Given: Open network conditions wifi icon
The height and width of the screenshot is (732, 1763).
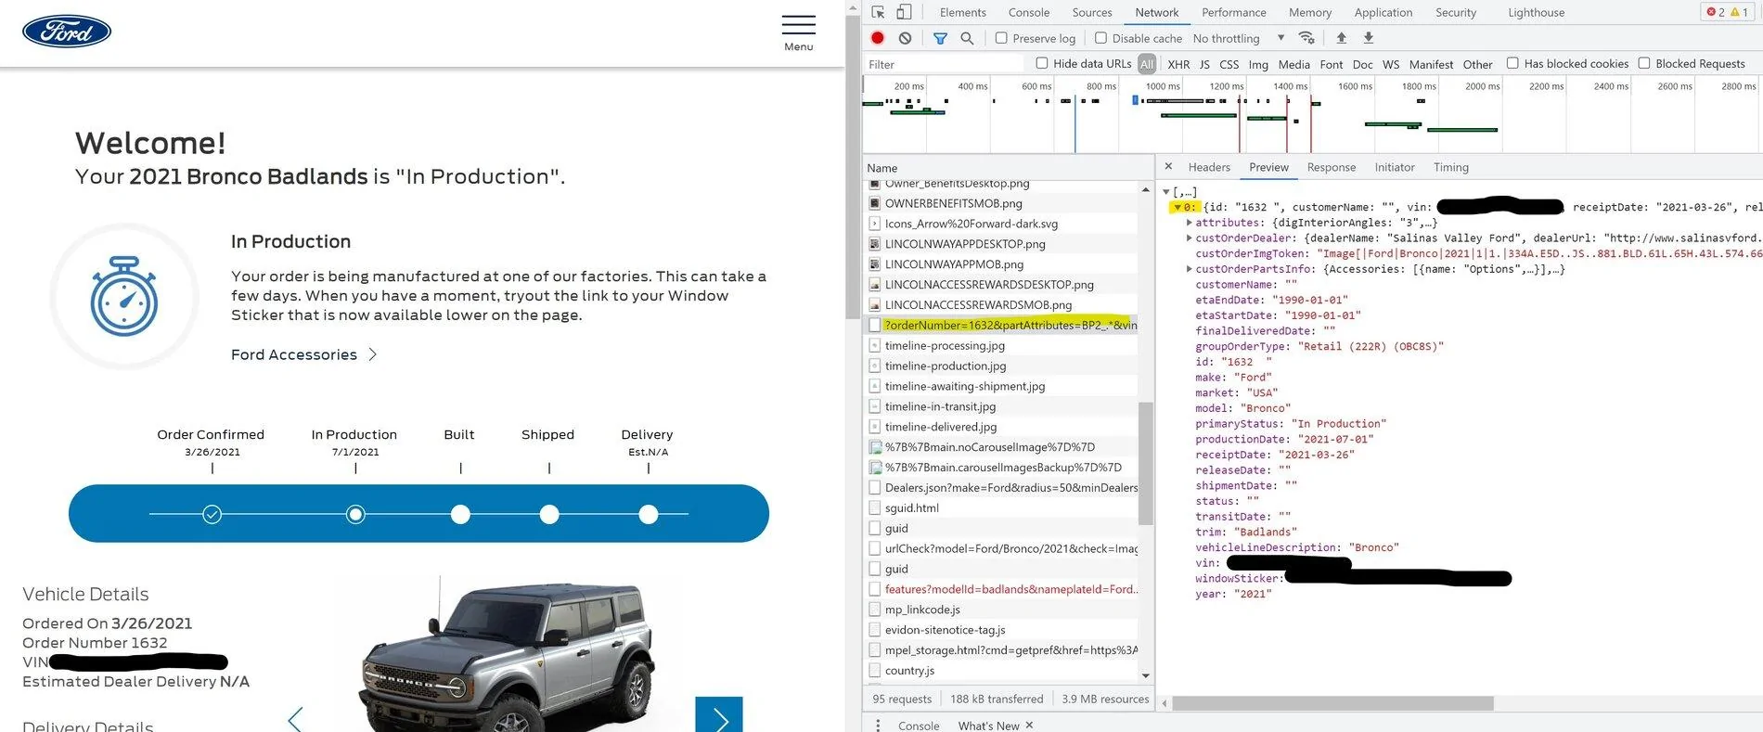Looking at the screenshot, I should click(1306, 38).
